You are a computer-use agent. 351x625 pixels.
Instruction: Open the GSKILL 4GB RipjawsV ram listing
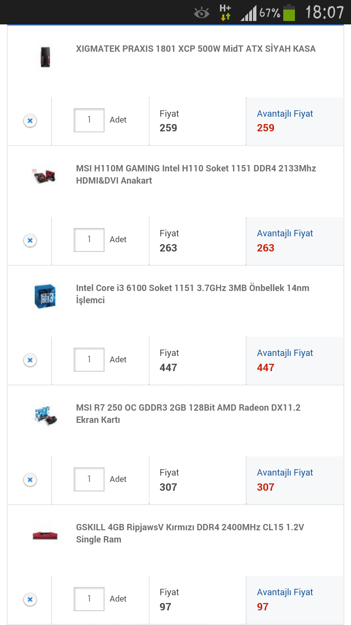190,533
